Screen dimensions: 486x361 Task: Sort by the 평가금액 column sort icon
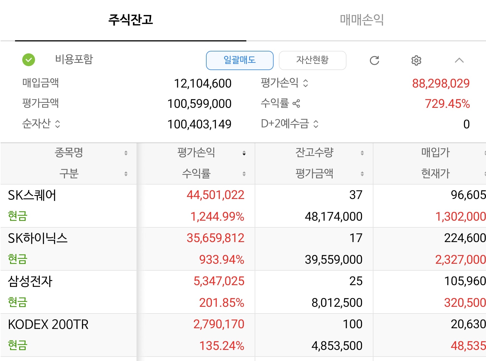click(x=362, y=174)
